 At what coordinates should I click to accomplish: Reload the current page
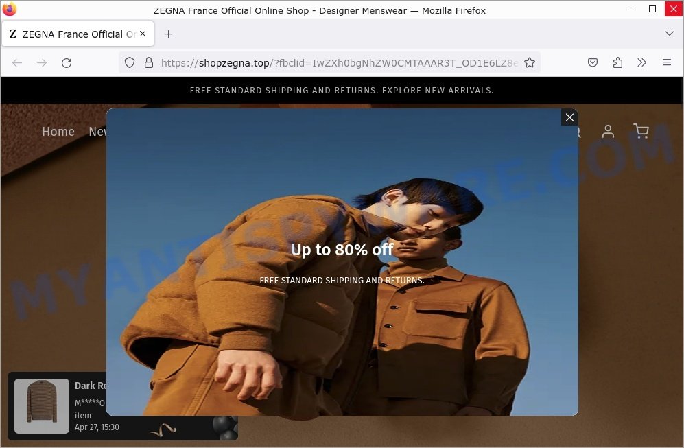click(x=67, y=63)
